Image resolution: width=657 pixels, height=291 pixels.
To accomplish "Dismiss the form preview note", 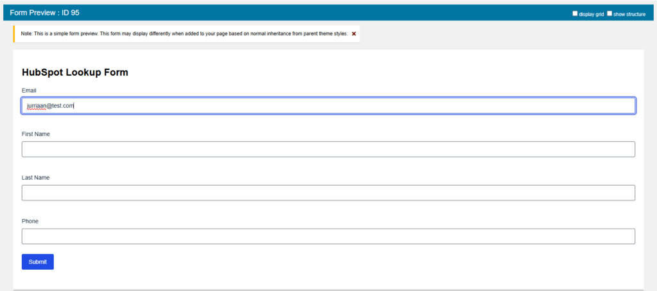I will click(354, 34).
